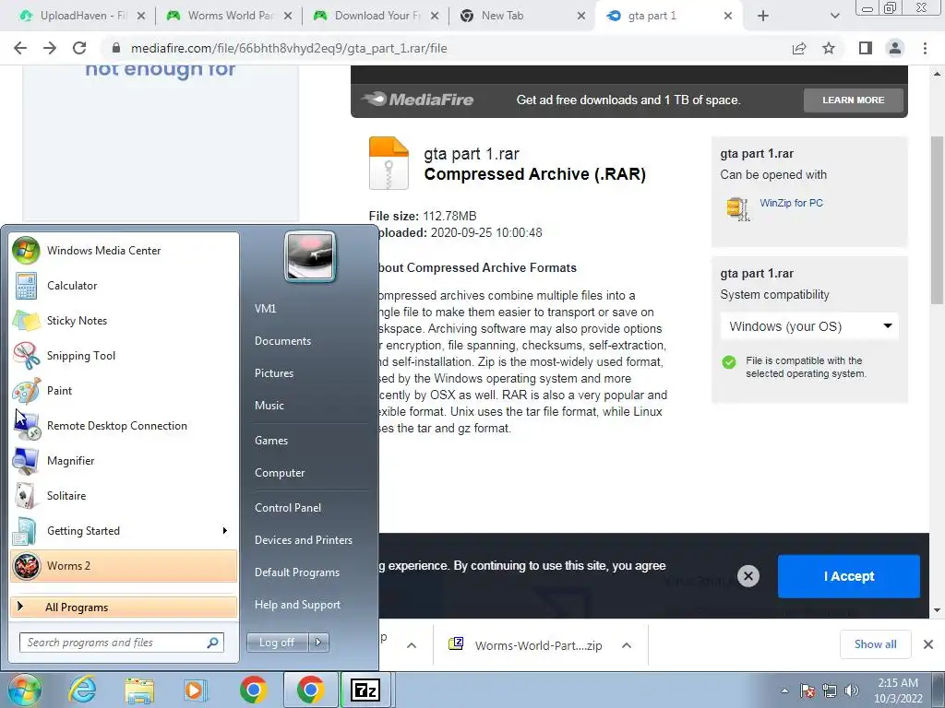Open Sticky Notes in Start menu

point(124,320)
